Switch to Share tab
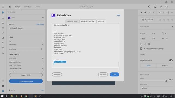175x98 pixels. click(x=38, y=7)
